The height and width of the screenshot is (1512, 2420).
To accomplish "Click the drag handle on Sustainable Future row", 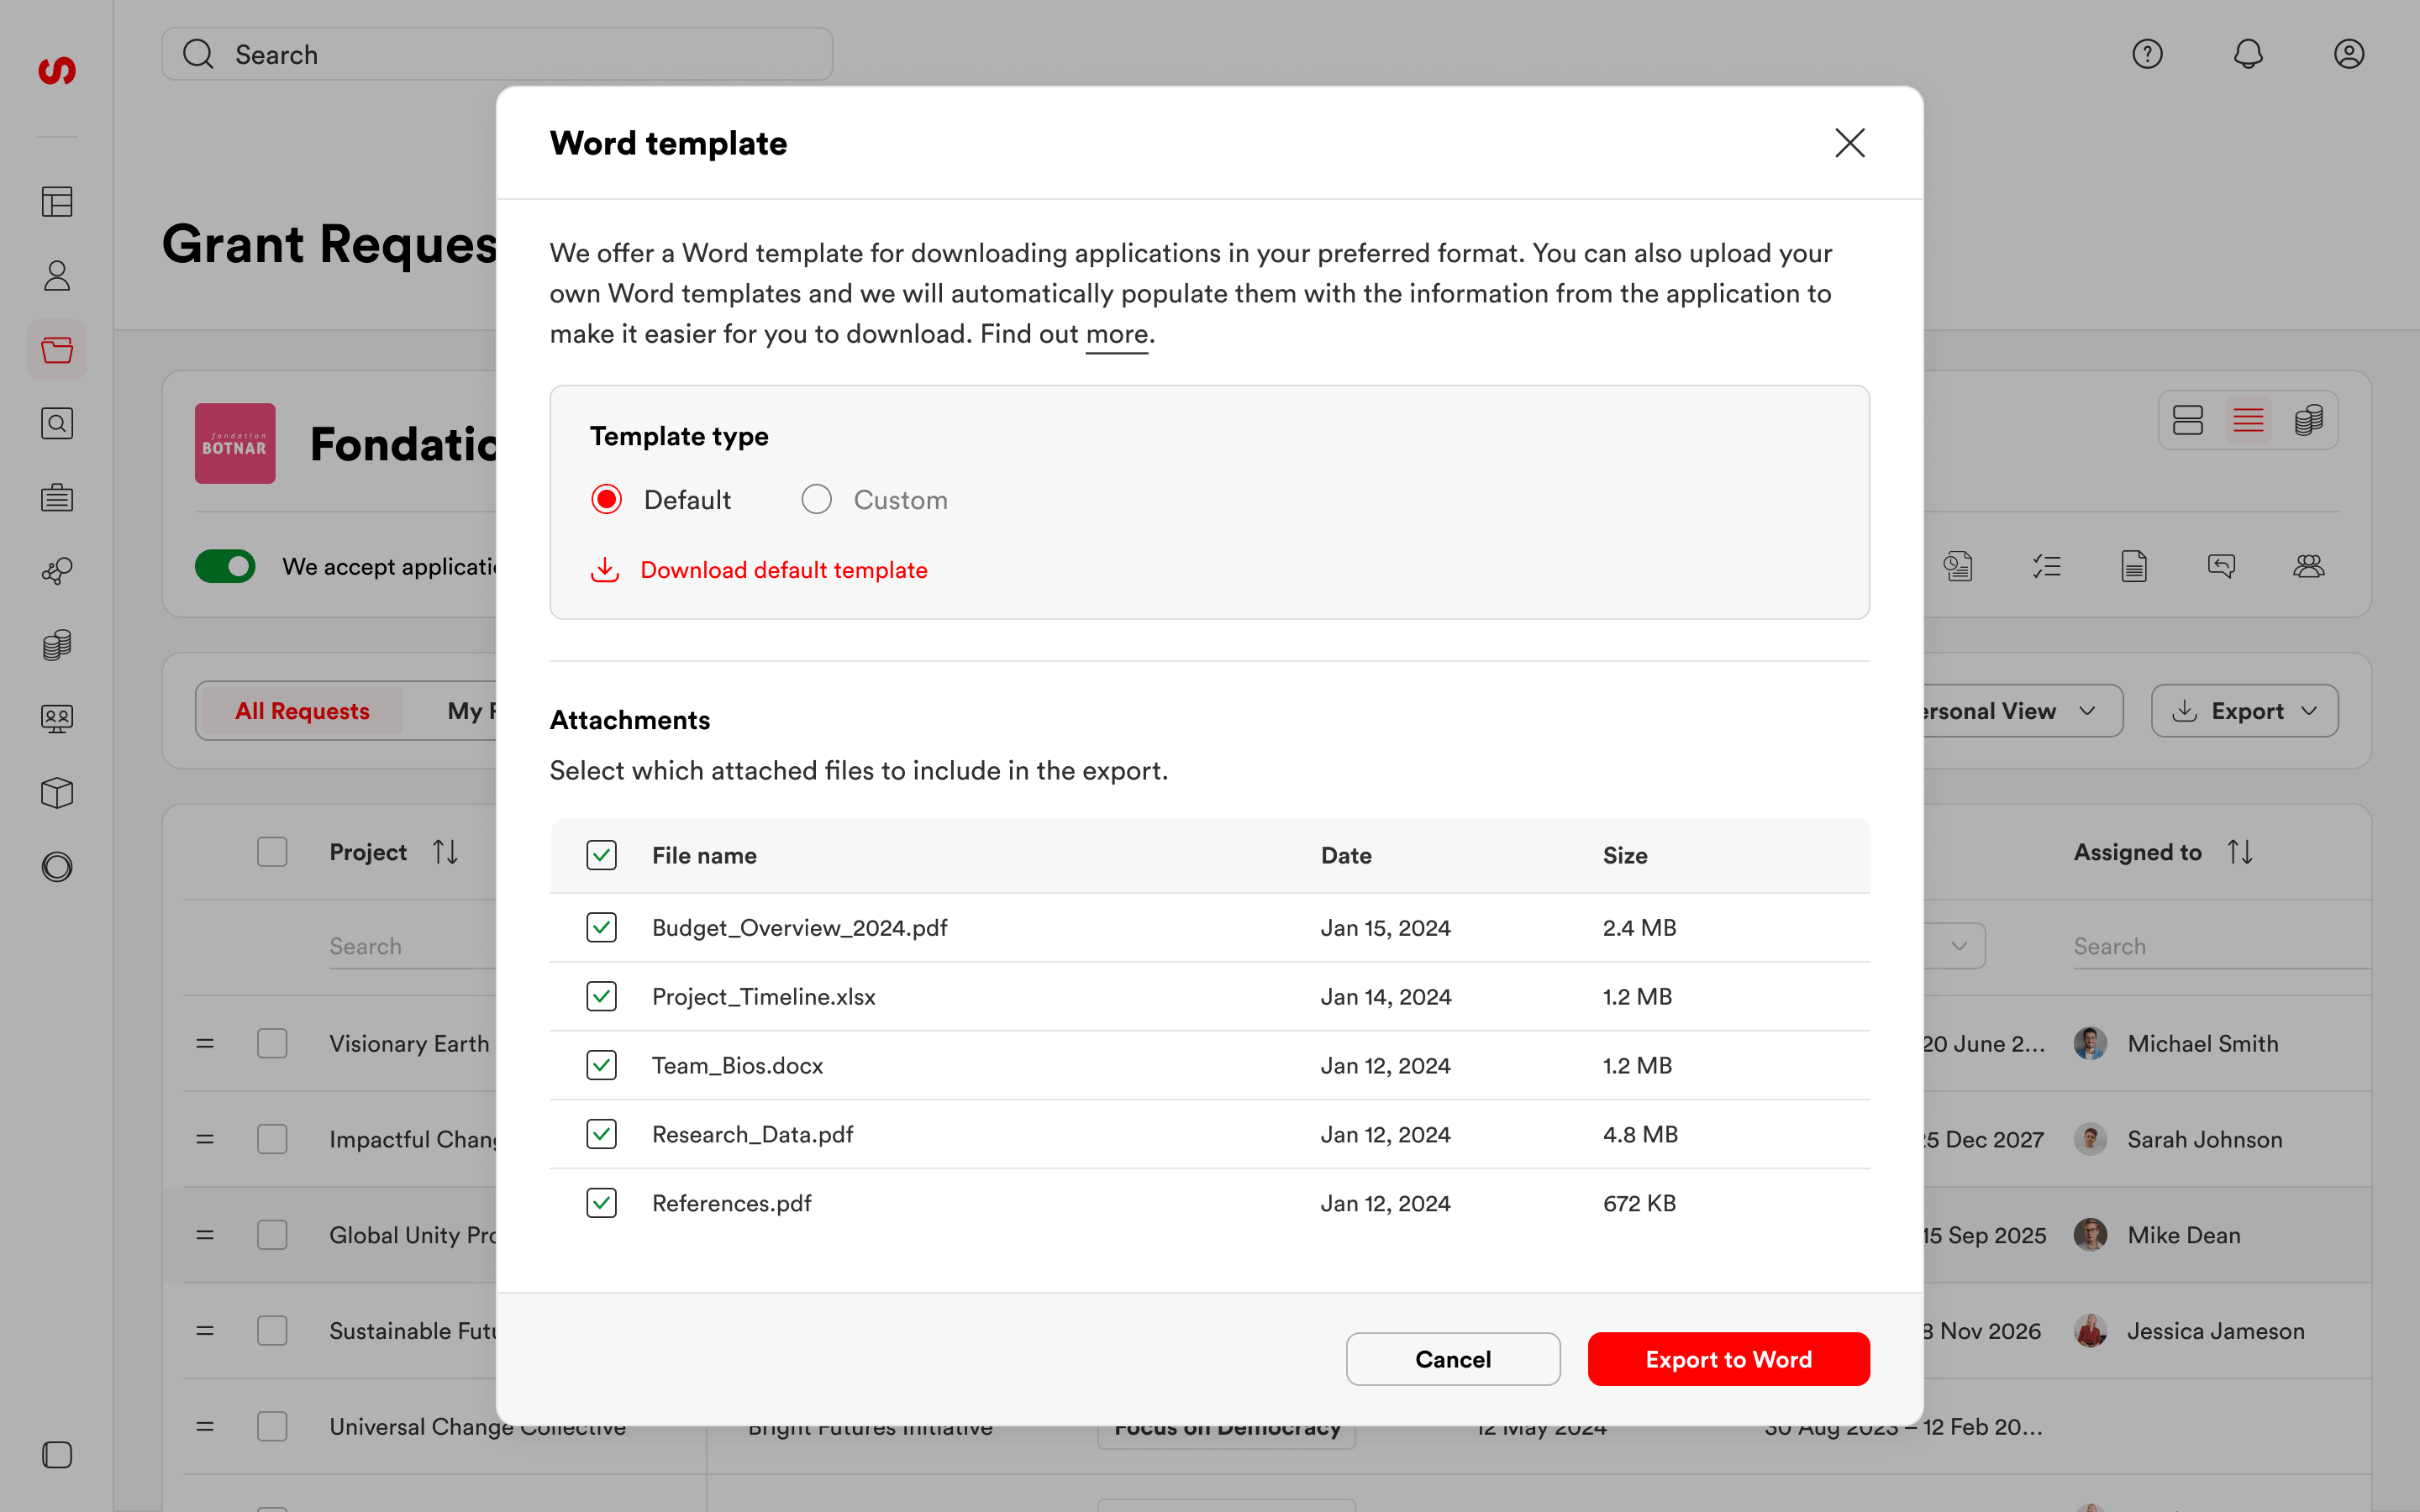I will tap(205, 1331).
